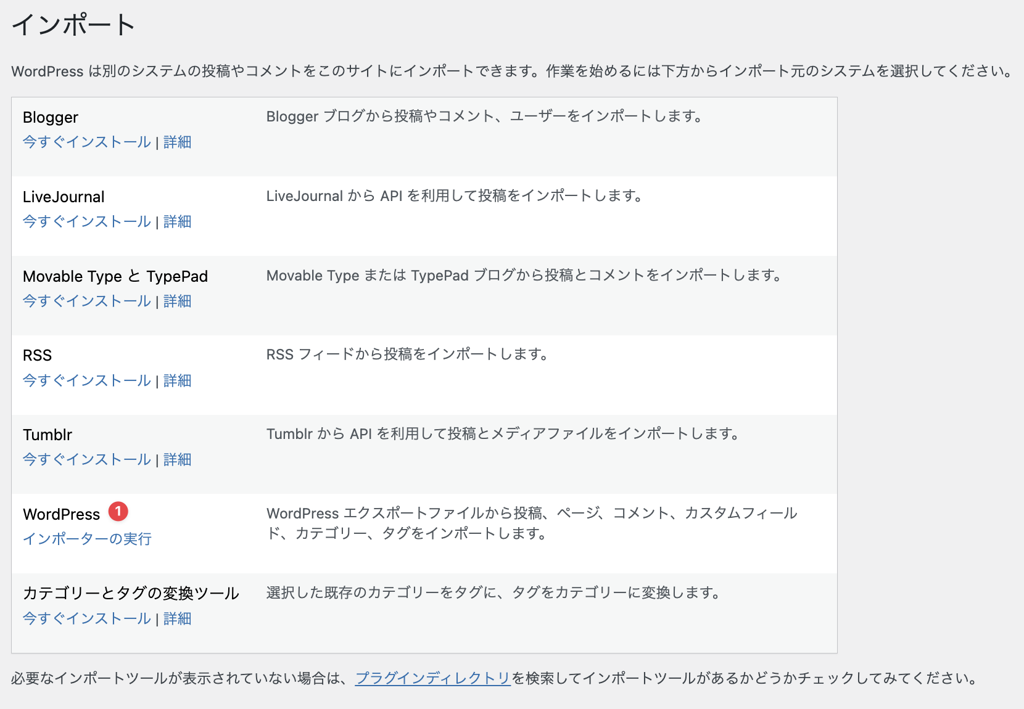Show details for Movable Type and TypePad
Screen dimensions: 1024x709
tap(177, 301)
